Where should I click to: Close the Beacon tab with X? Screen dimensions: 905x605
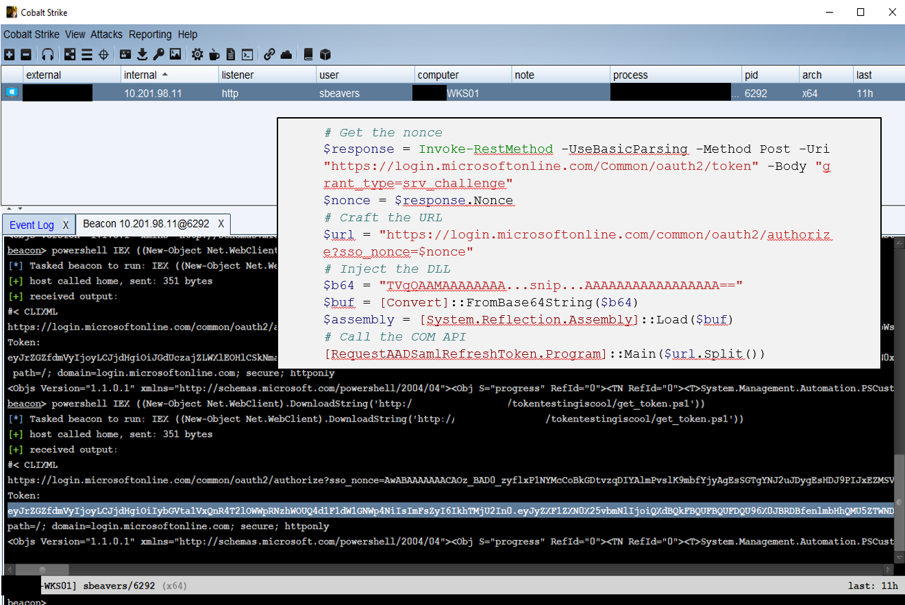coord(221,224)
